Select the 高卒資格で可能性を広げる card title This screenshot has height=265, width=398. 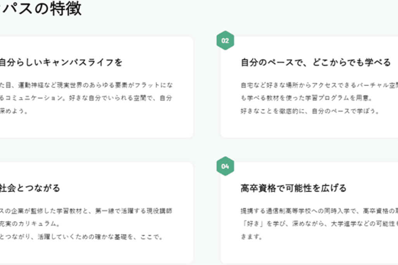pos(293,188)
